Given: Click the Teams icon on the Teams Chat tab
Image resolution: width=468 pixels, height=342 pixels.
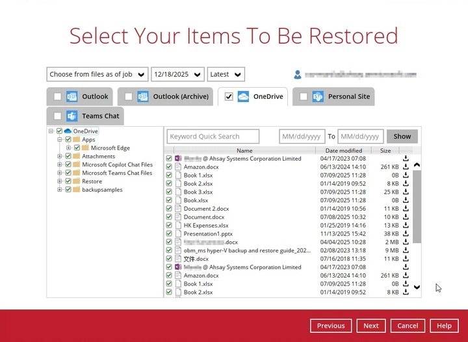Looking at the screenshot, I should (x=72, y=116).
